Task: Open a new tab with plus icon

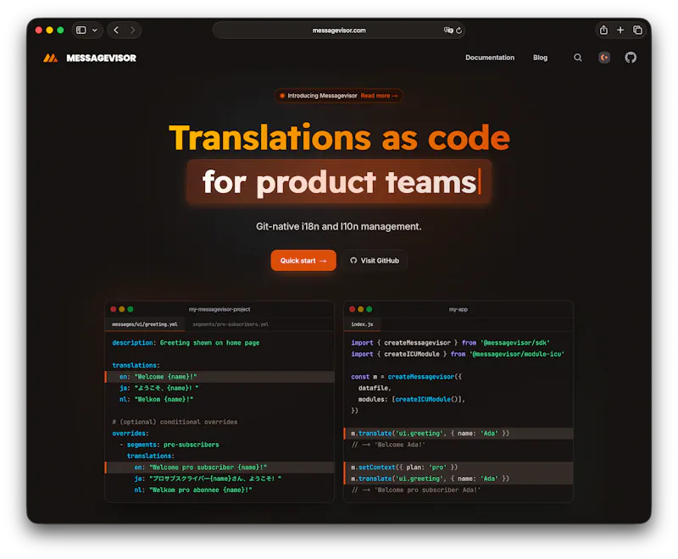Action: pos(620,30)
